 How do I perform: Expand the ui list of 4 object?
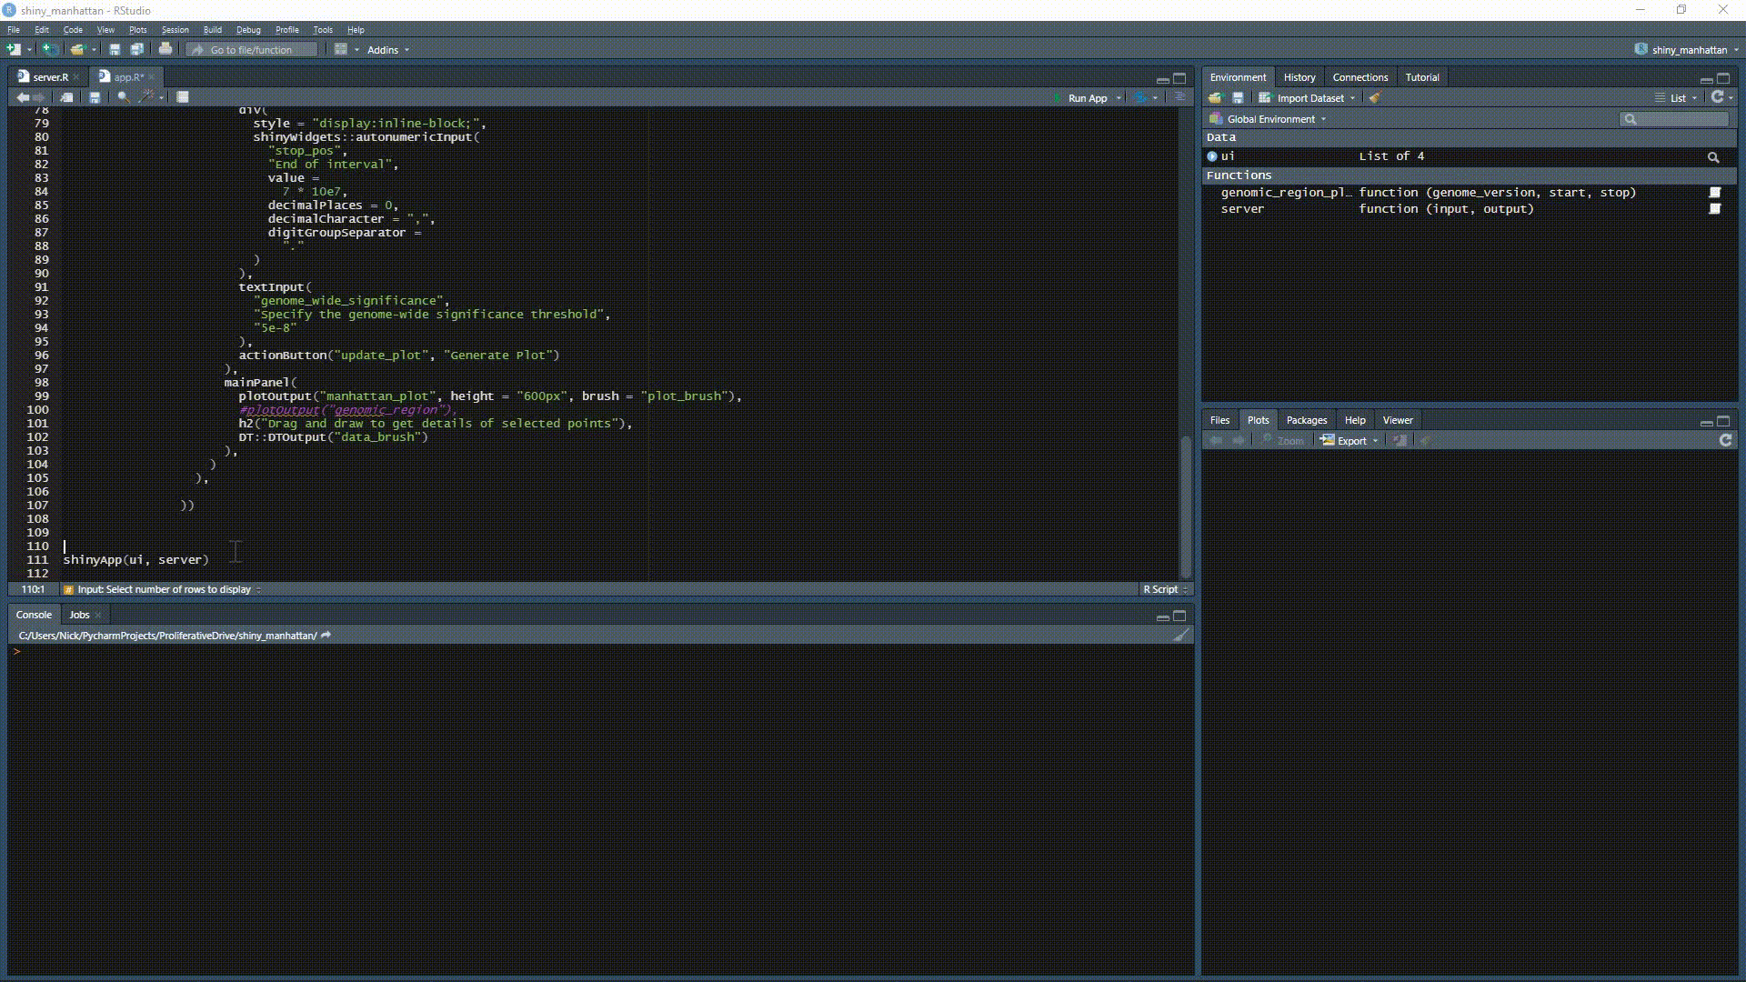point(1212,155)
